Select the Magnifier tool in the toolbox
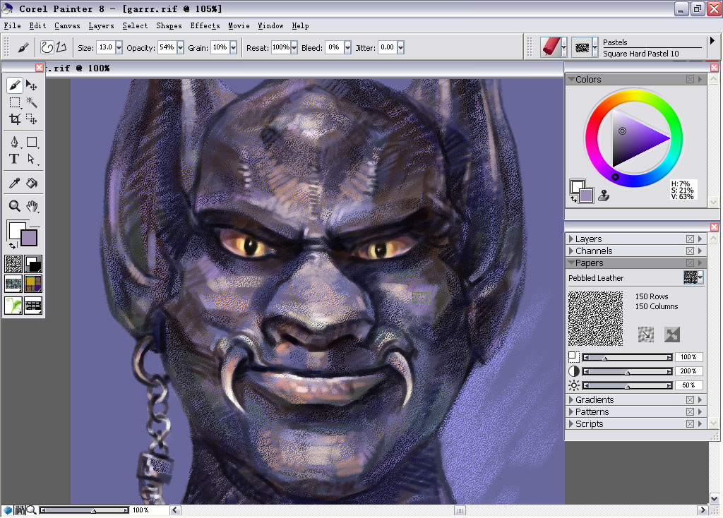The width and height of the screenshot is (723, 518). tap(14, 205)
